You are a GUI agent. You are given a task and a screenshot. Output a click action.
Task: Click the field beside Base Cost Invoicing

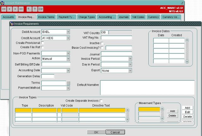[119, 48]
